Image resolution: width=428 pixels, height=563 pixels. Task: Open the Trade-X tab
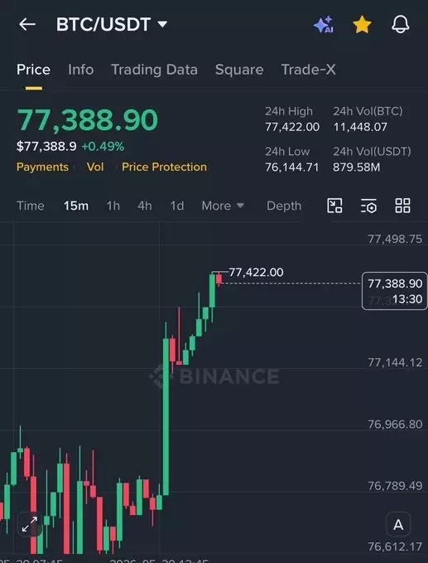[x=308, y=70]
